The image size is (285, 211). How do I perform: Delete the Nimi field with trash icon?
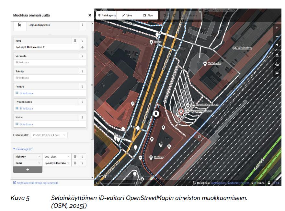[x=75, y=41]
